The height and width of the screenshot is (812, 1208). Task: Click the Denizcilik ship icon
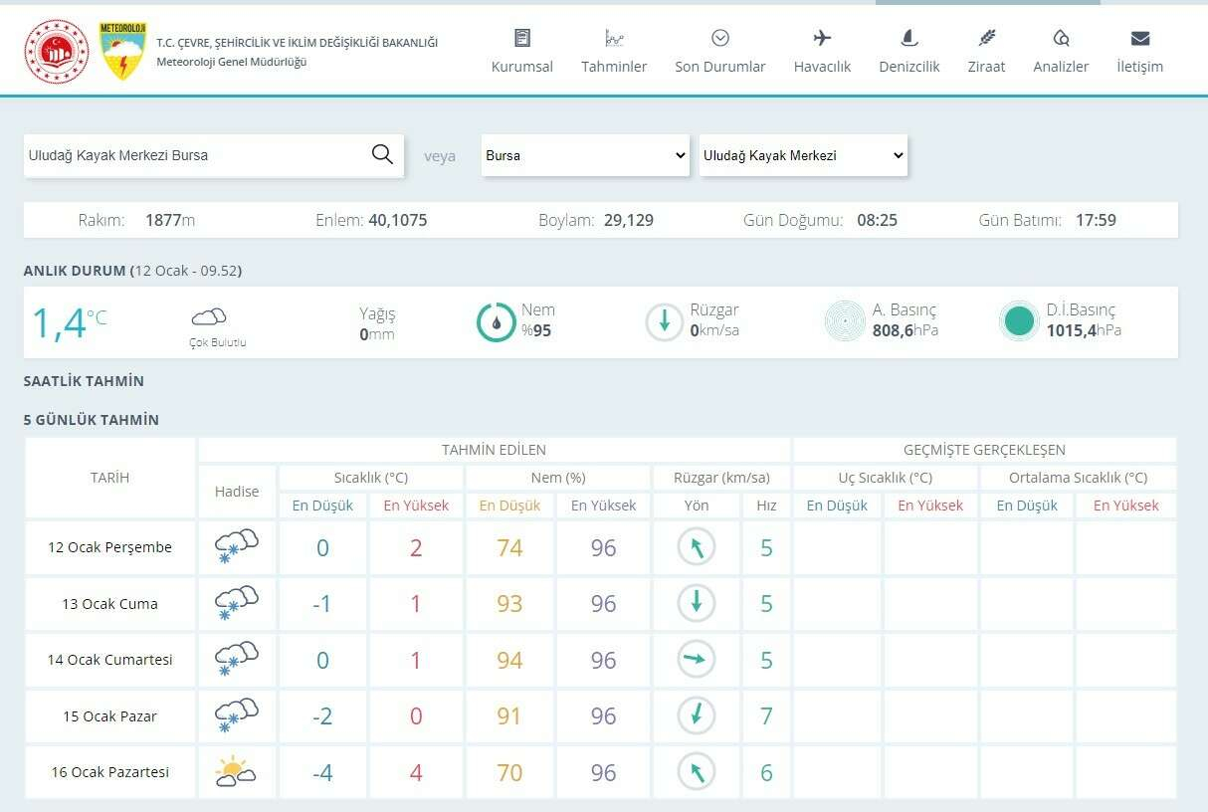pos(908,39)
